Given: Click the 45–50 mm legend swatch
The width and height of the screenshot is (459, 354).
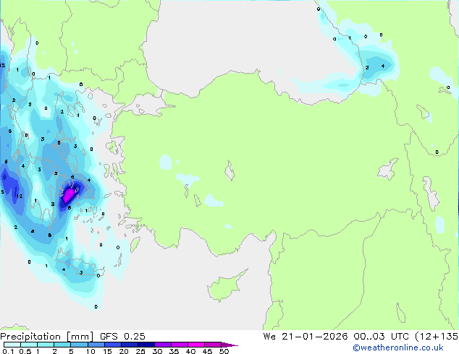Looking at the screenshot, I should [213, 345].
